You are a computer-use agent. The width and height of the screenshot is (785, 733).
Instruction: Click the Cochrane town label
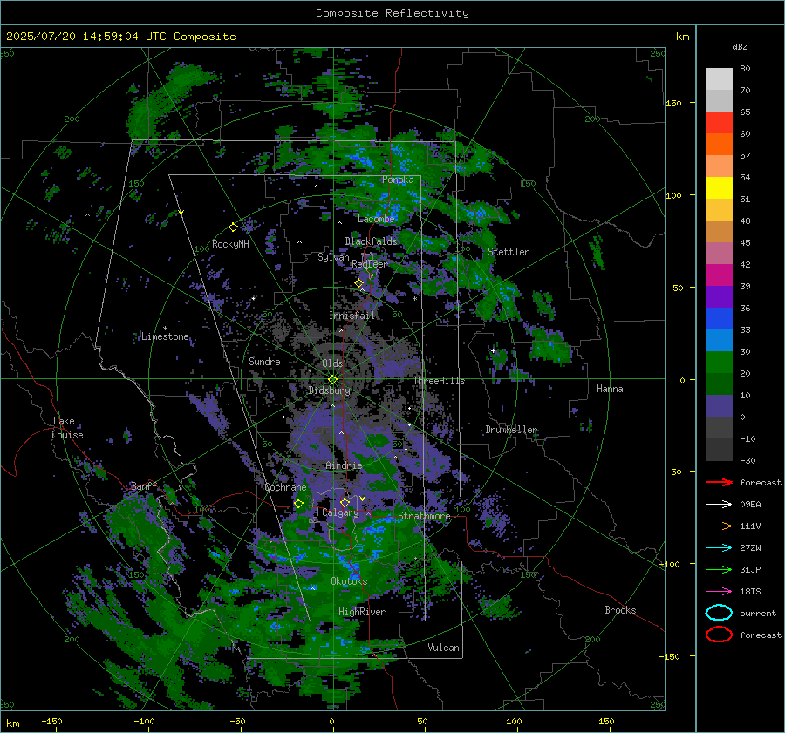coord(285,487)
